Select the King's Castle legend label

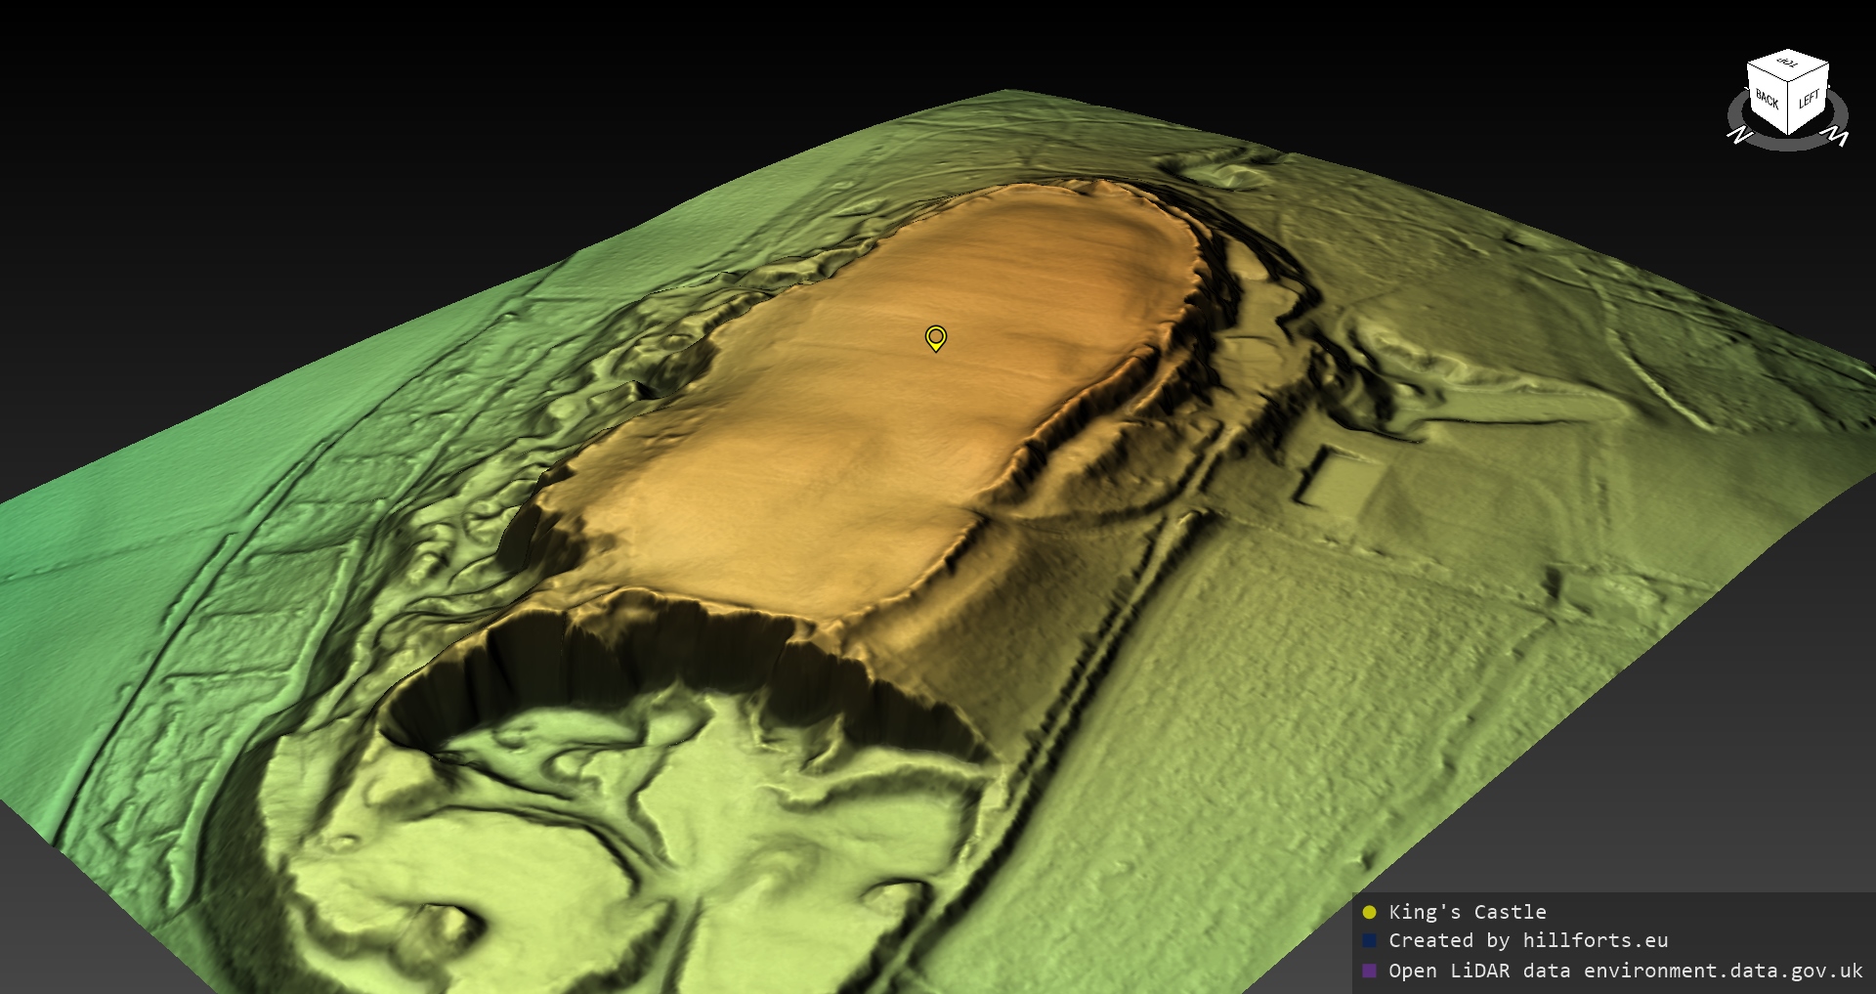coord(1467,912)
